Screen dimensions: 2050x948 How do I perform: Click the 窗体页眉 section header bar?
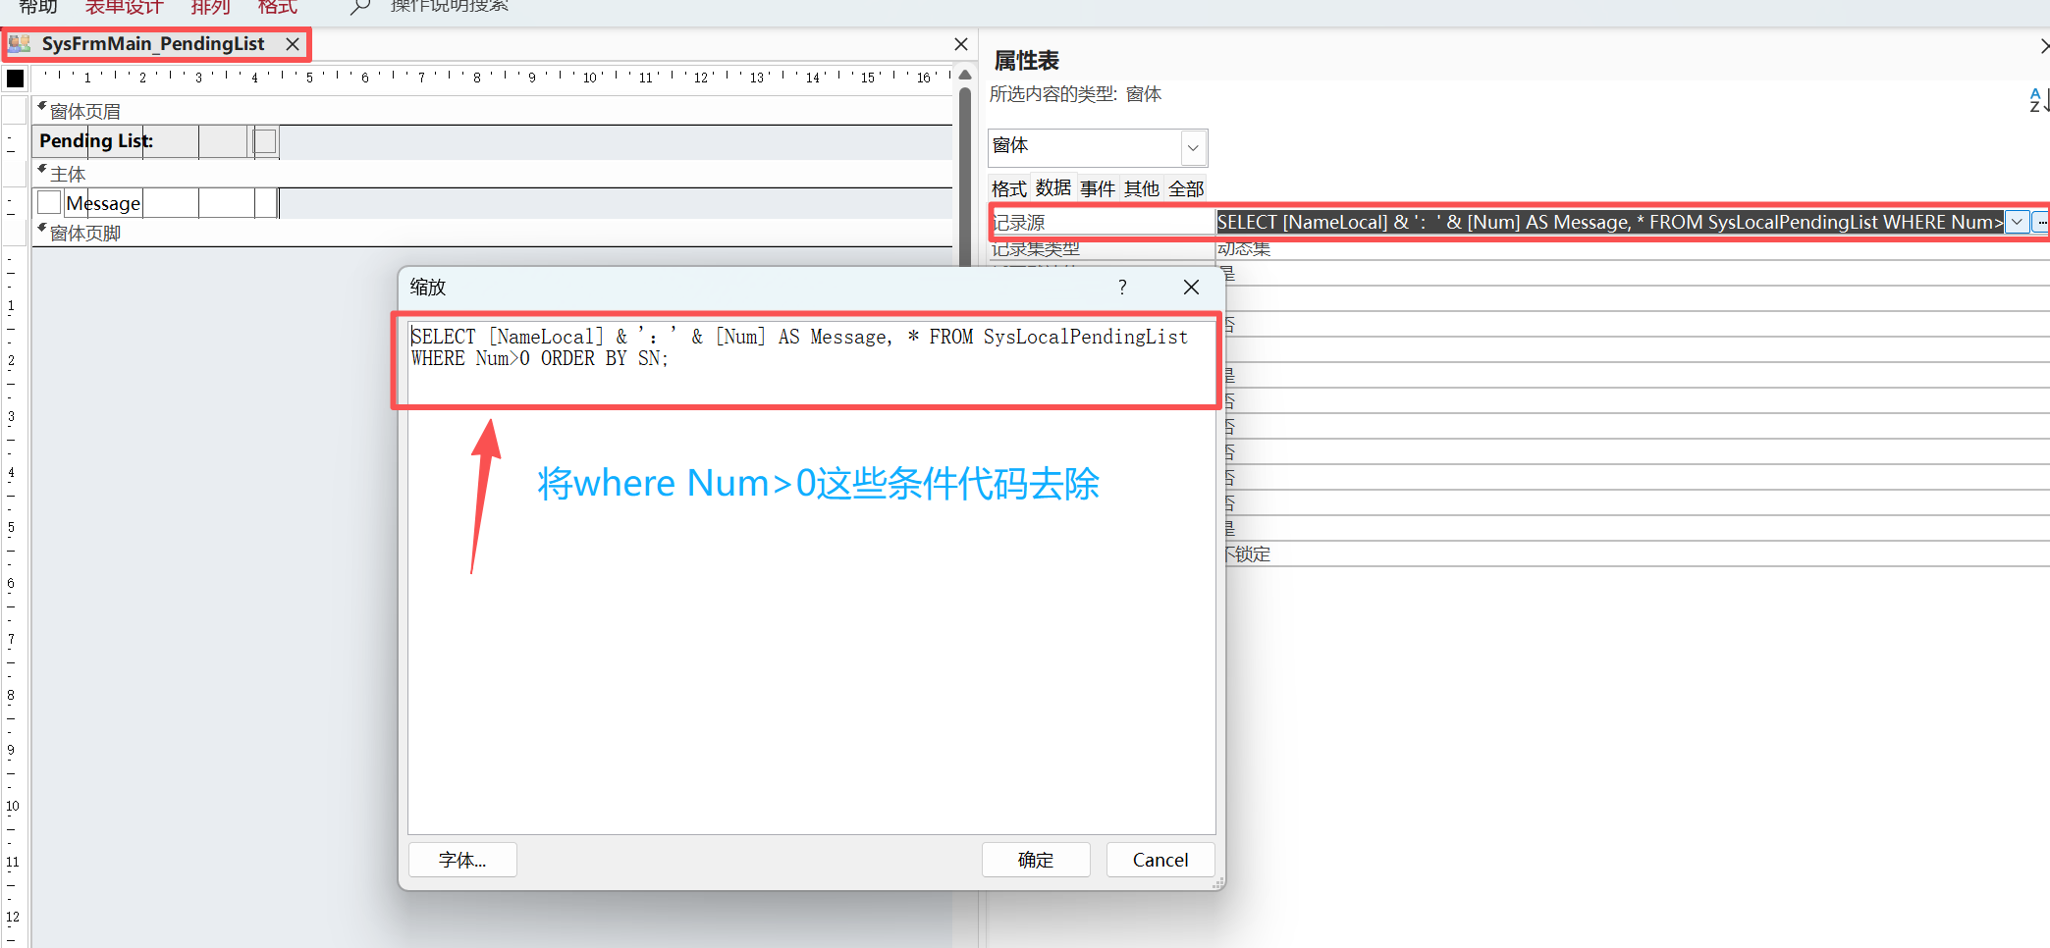point(491,111)
